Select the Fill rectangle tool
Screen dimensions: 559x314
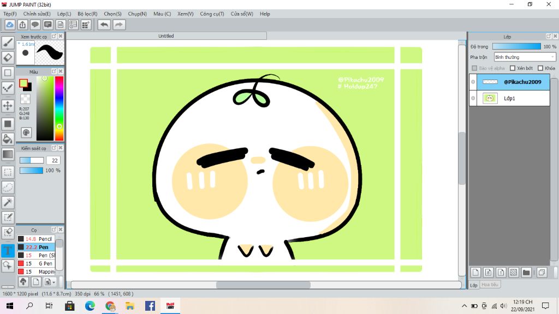click(8, 124)
